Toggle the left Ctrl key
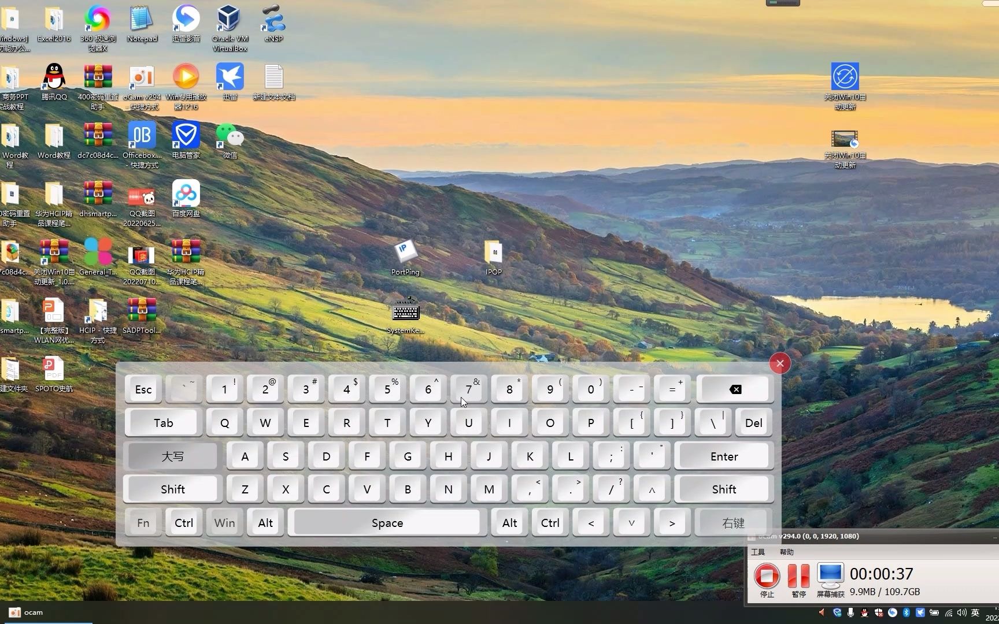The width and height of the screenshot is (999, 624). (x=184, y=523)
